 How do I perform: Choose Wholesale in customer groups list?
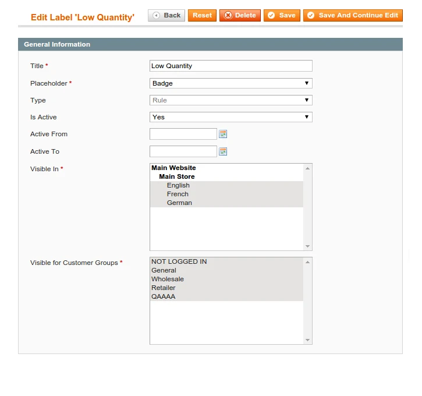pyautogui.click(x=168, y=279)
